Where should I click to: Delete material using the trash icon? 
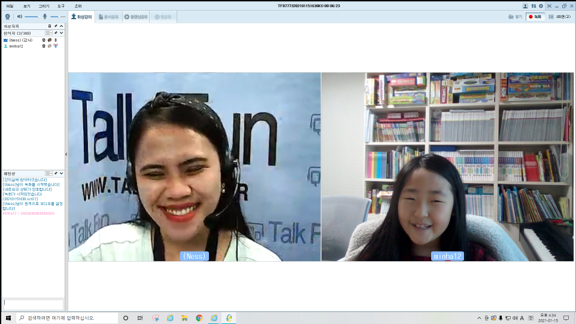pos(49,26)
